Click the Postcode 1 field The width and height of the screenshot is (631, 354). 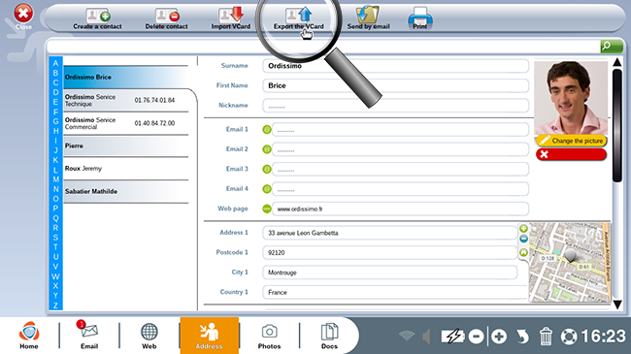pos(390,252)
